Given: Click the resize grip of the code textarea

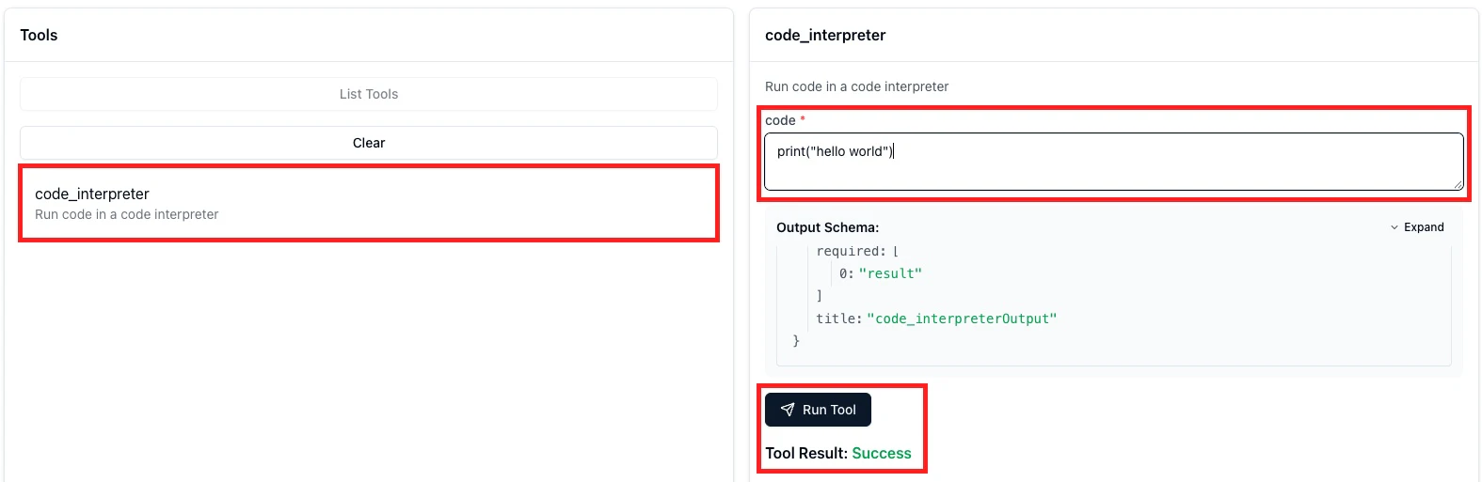Looking at the screenshot, I should pos(1458,184).
